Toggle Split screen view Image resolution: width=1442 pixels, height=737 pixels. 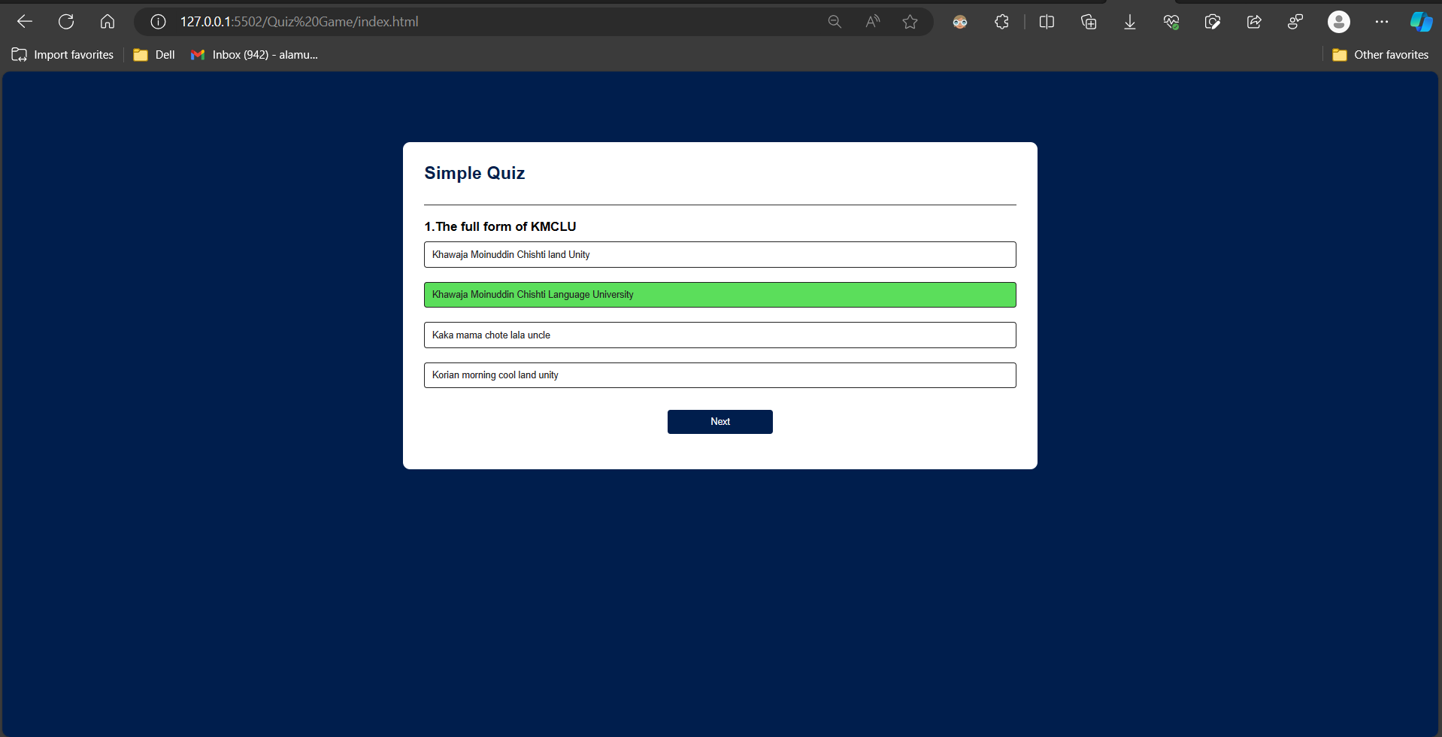pyautogui.click(x=1047, y=22)
